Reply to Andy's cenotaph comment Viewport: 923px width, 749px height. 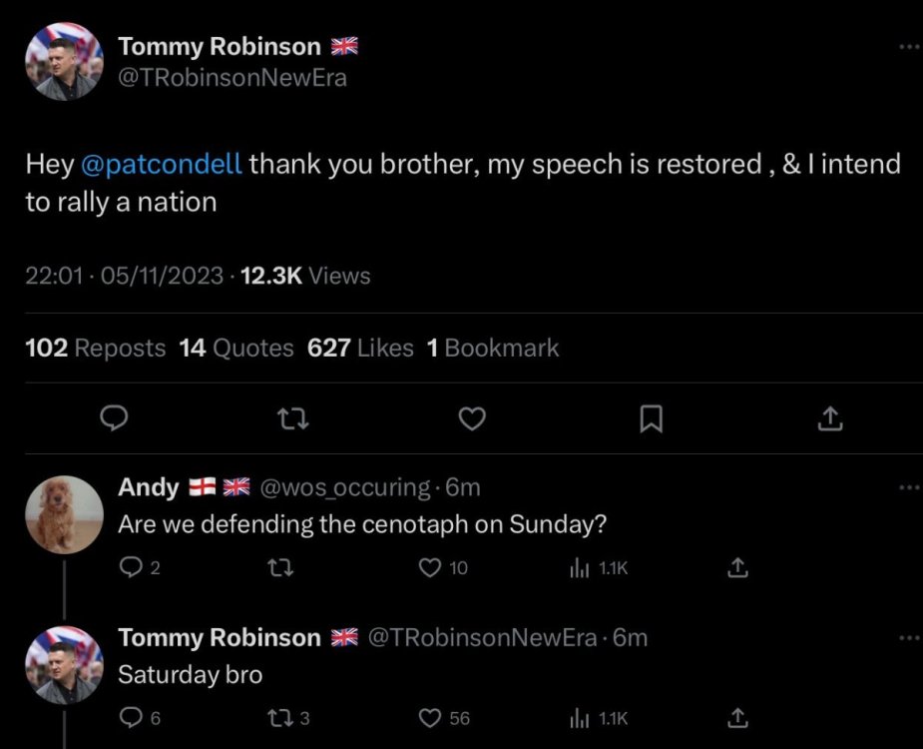click(130, 568)
